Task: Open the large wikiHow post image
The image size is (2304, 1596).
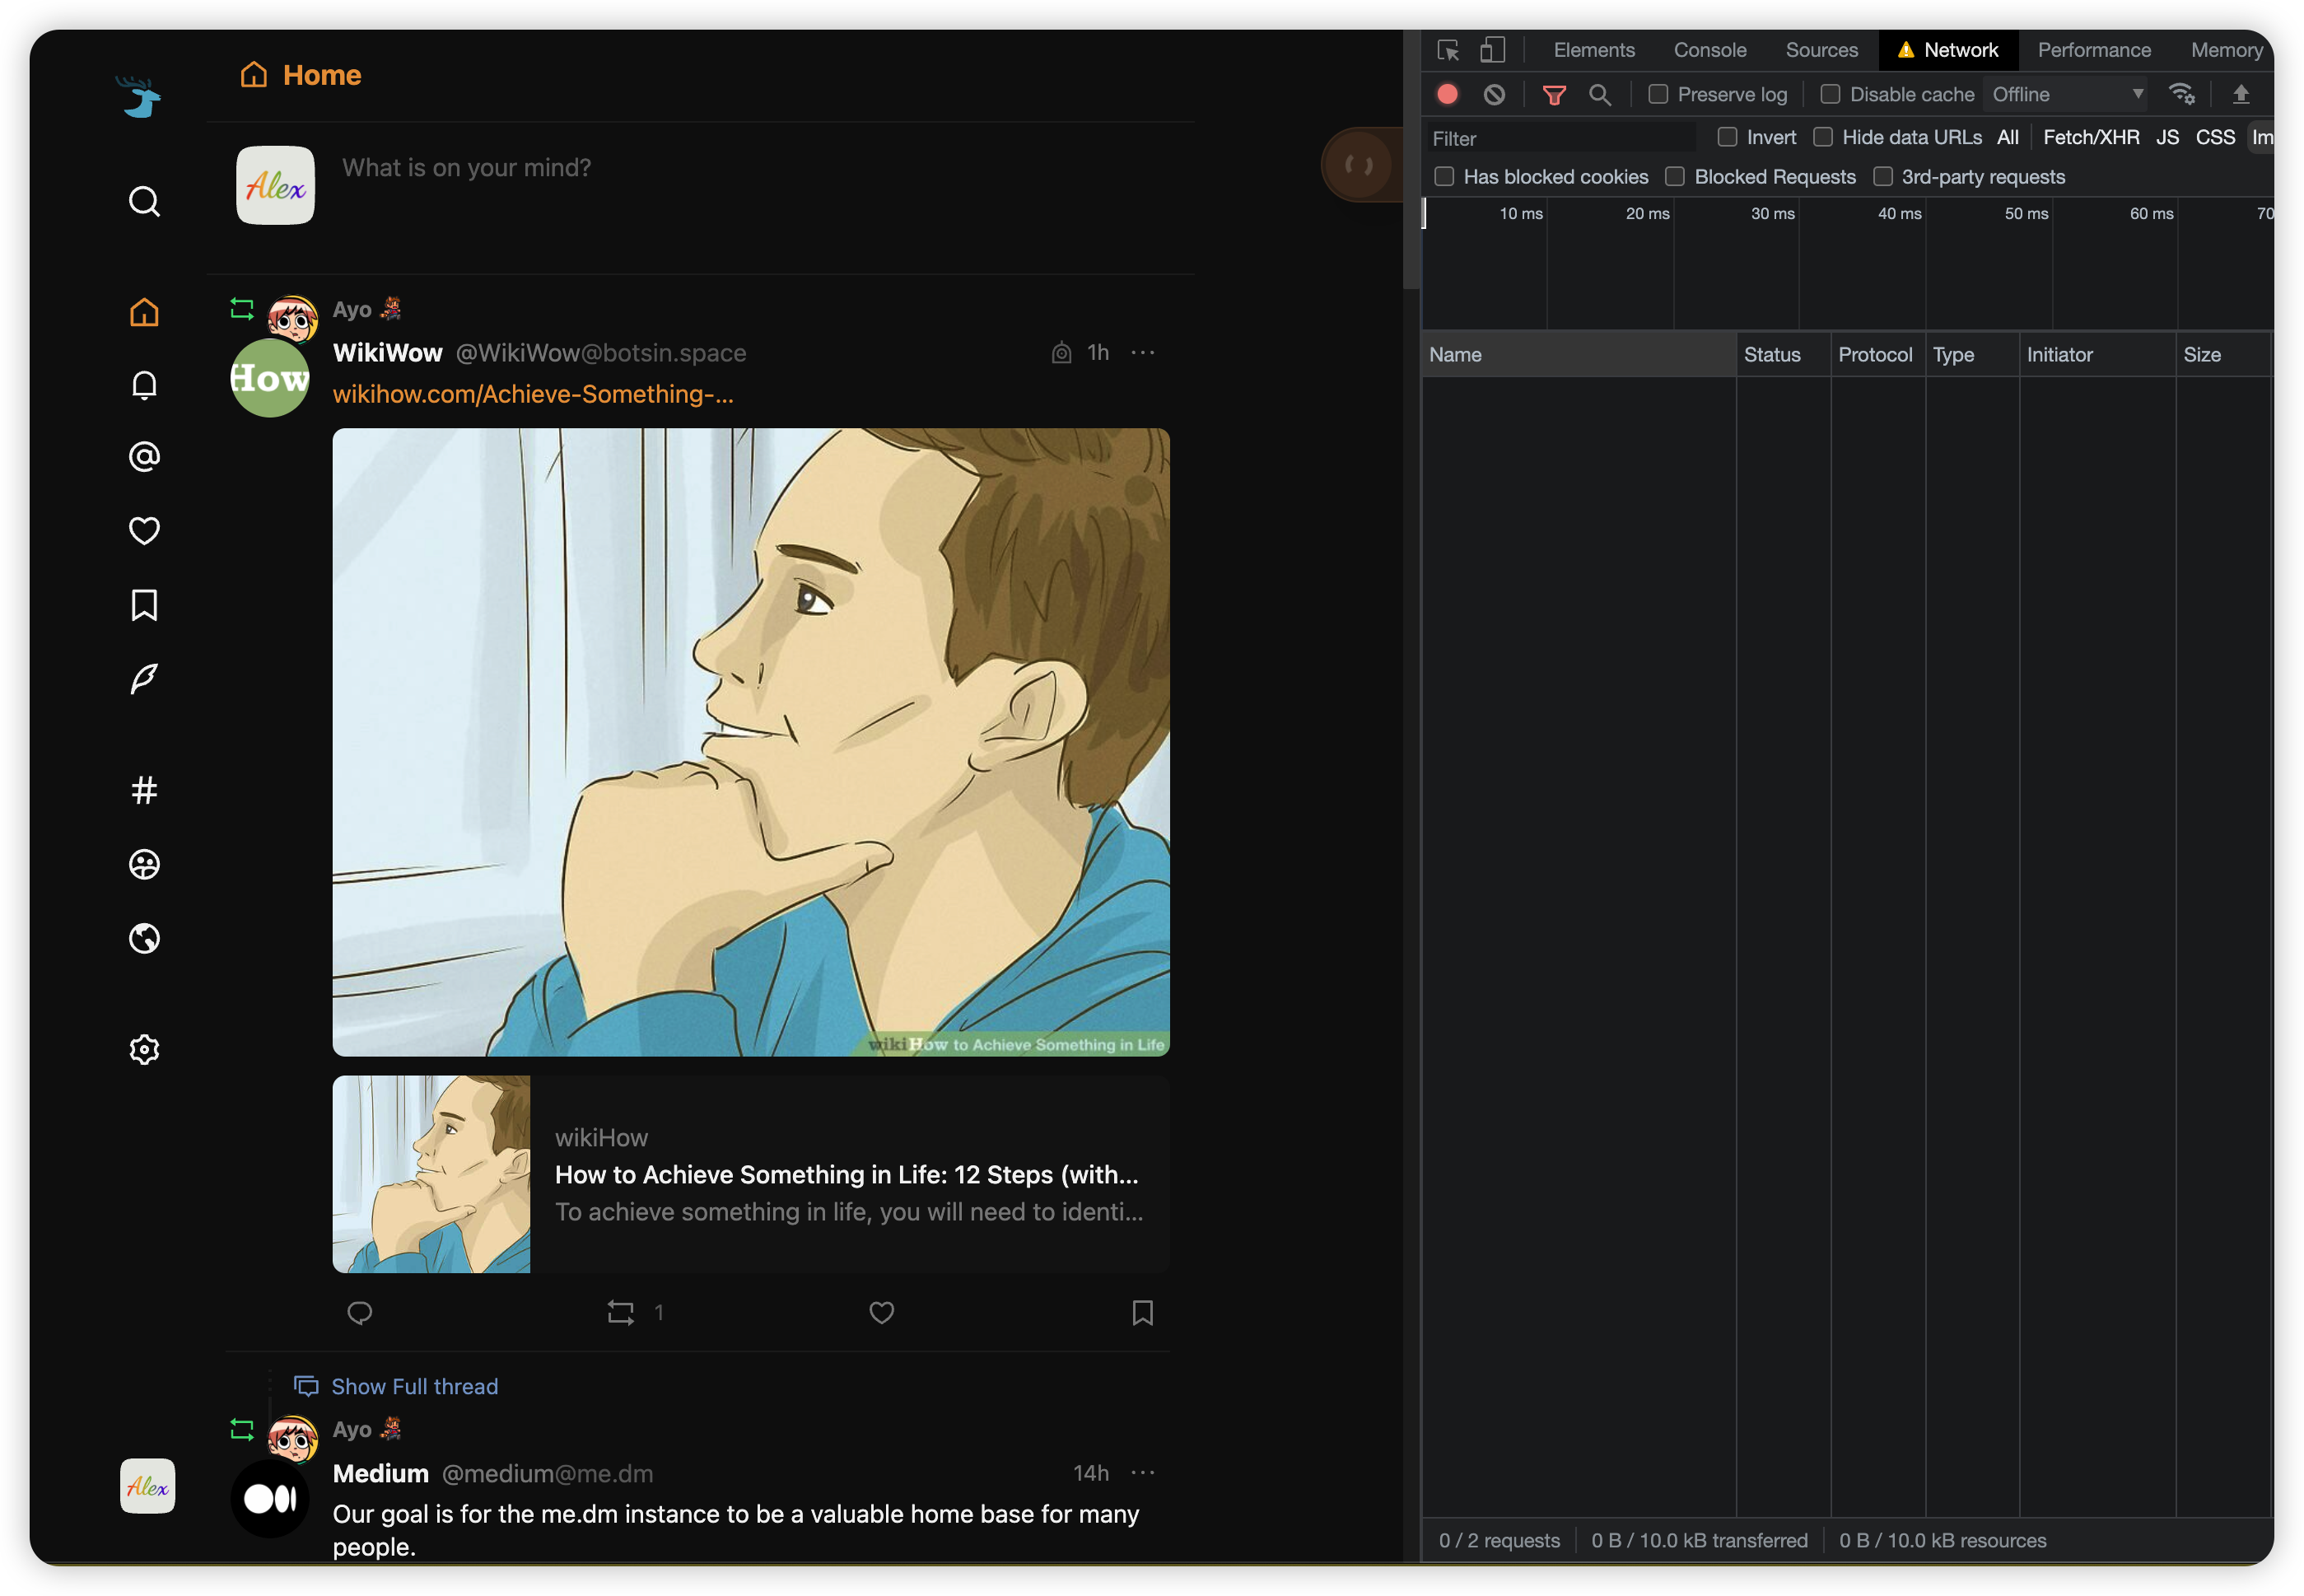Action: click(x=751, y=742)
